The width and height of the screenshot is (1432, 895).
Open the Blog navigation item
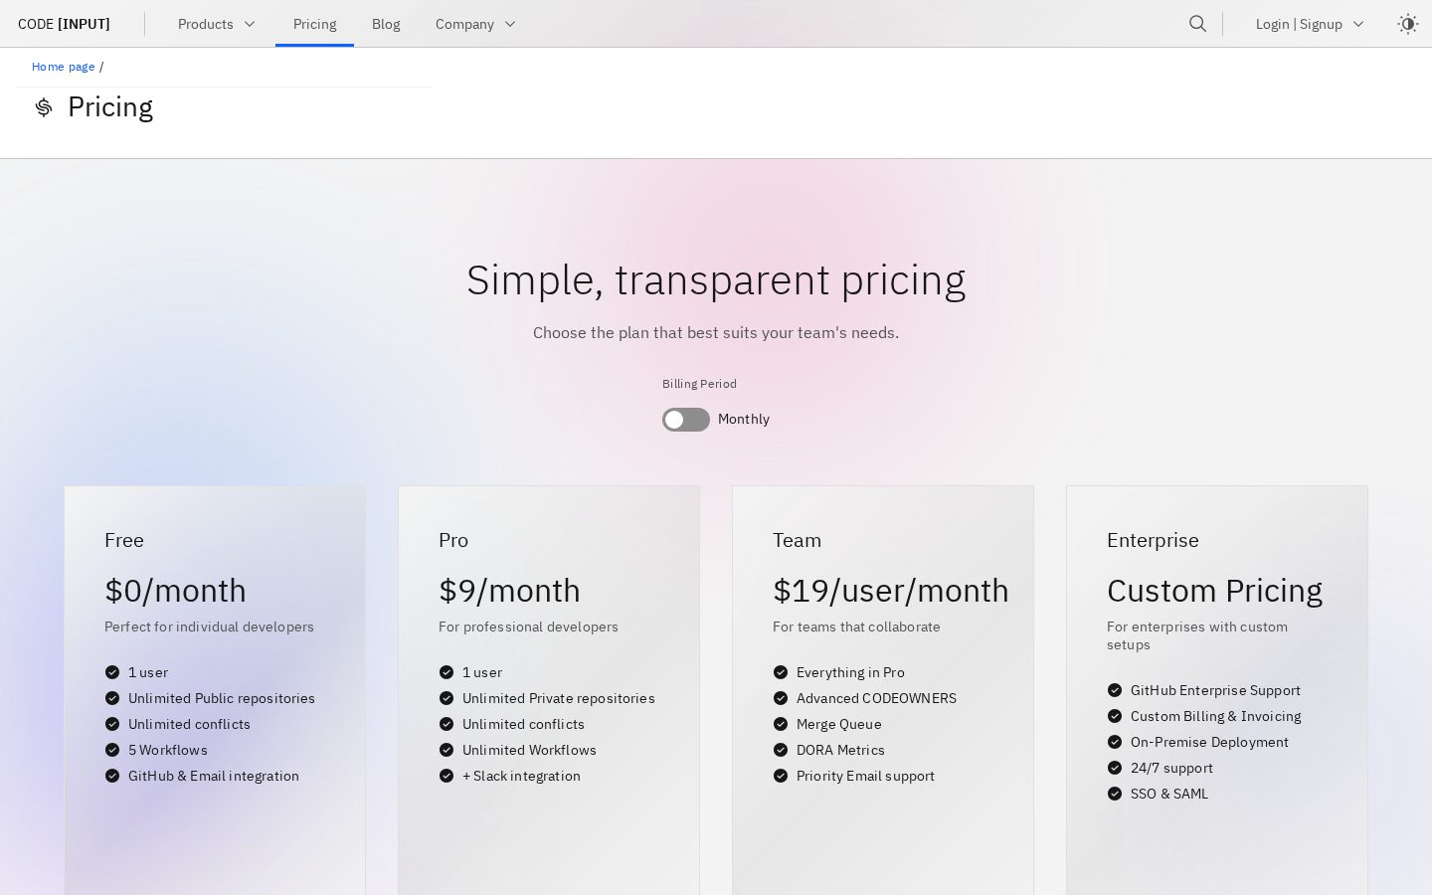tap(386, 24)
